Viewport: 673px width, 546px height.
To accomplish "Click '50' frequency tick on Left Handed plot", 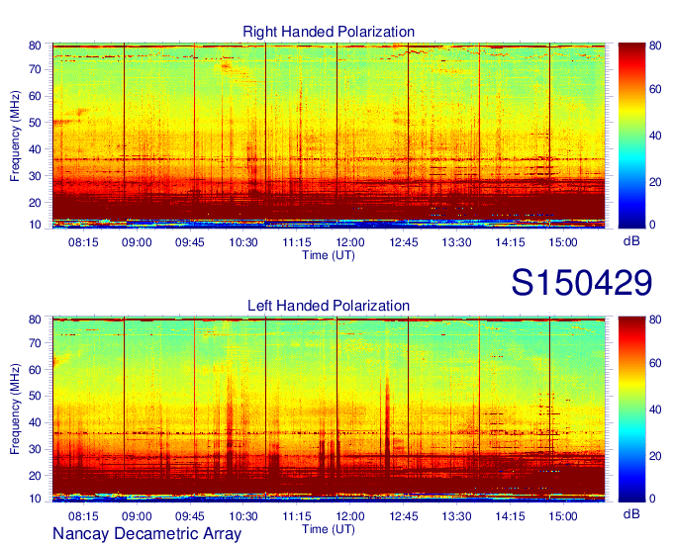I will tap(35, 396).
